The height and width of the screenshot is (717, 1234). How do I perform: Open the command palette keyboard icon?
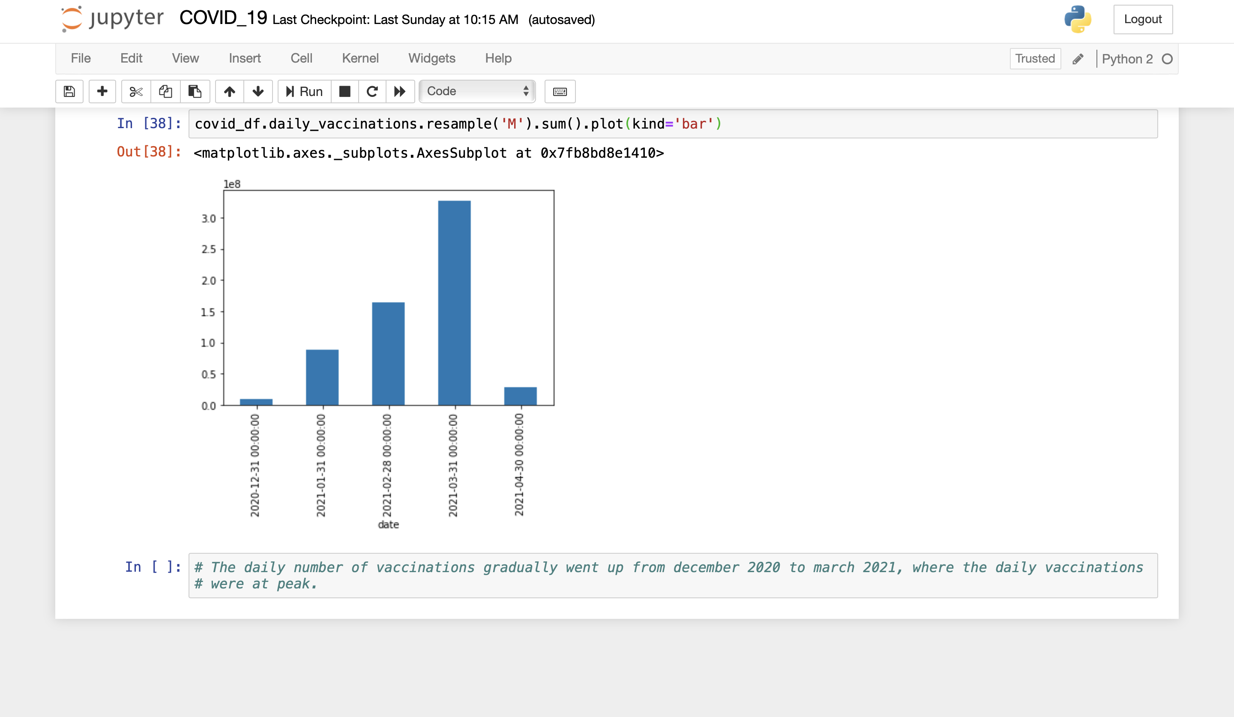tap(560, 92)
